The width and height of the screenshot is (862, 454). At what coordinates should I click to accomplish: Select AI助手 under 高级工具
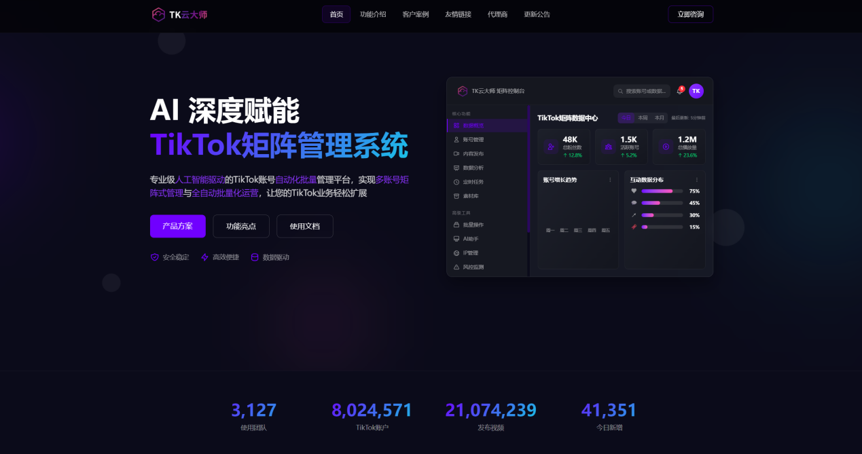click(x=471, y=239)
